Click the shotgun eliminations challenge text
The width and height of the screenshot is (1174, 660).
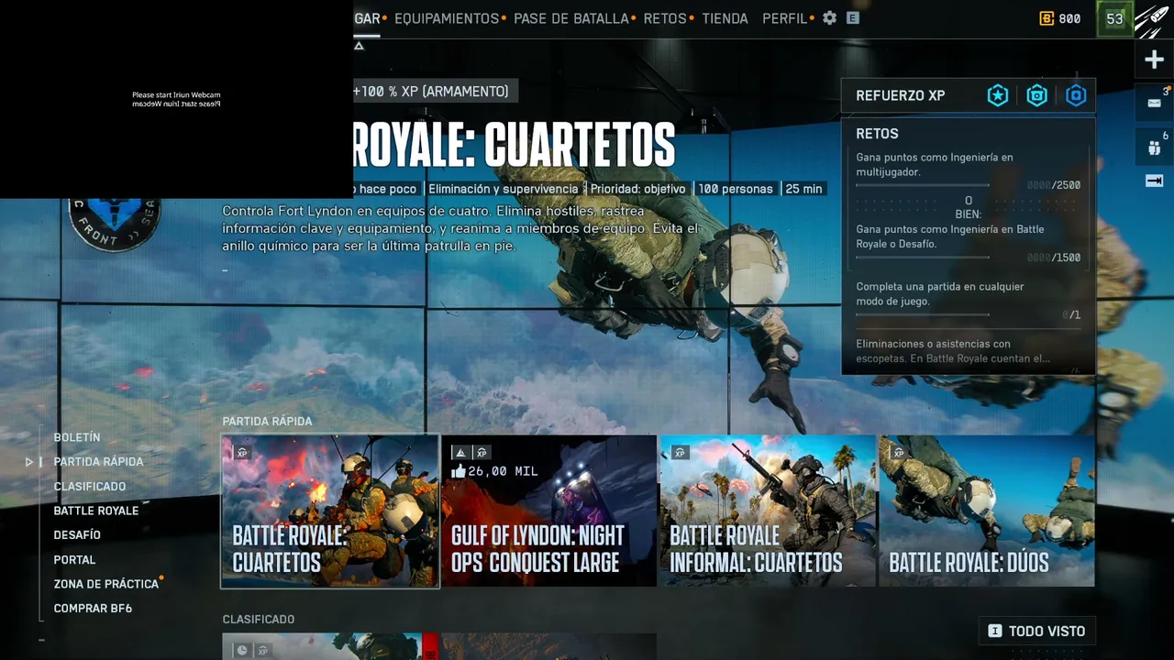tap(953, 351)
